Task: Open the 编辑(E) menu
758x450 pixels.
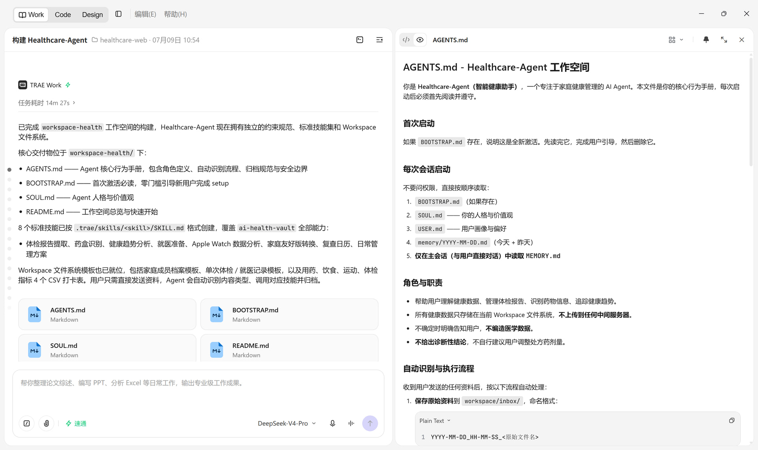Action: [145, 14]
